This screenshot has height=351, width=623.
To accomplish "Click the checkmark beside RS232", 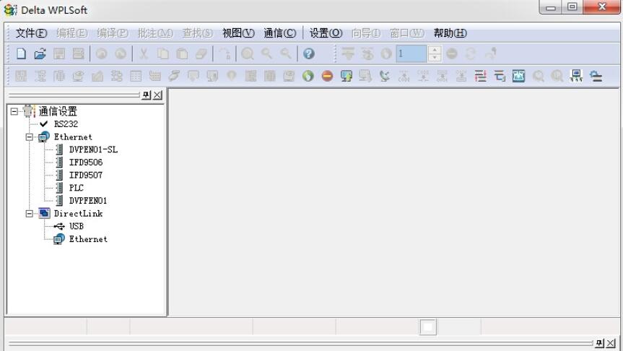I will click(x=44, y=124).
